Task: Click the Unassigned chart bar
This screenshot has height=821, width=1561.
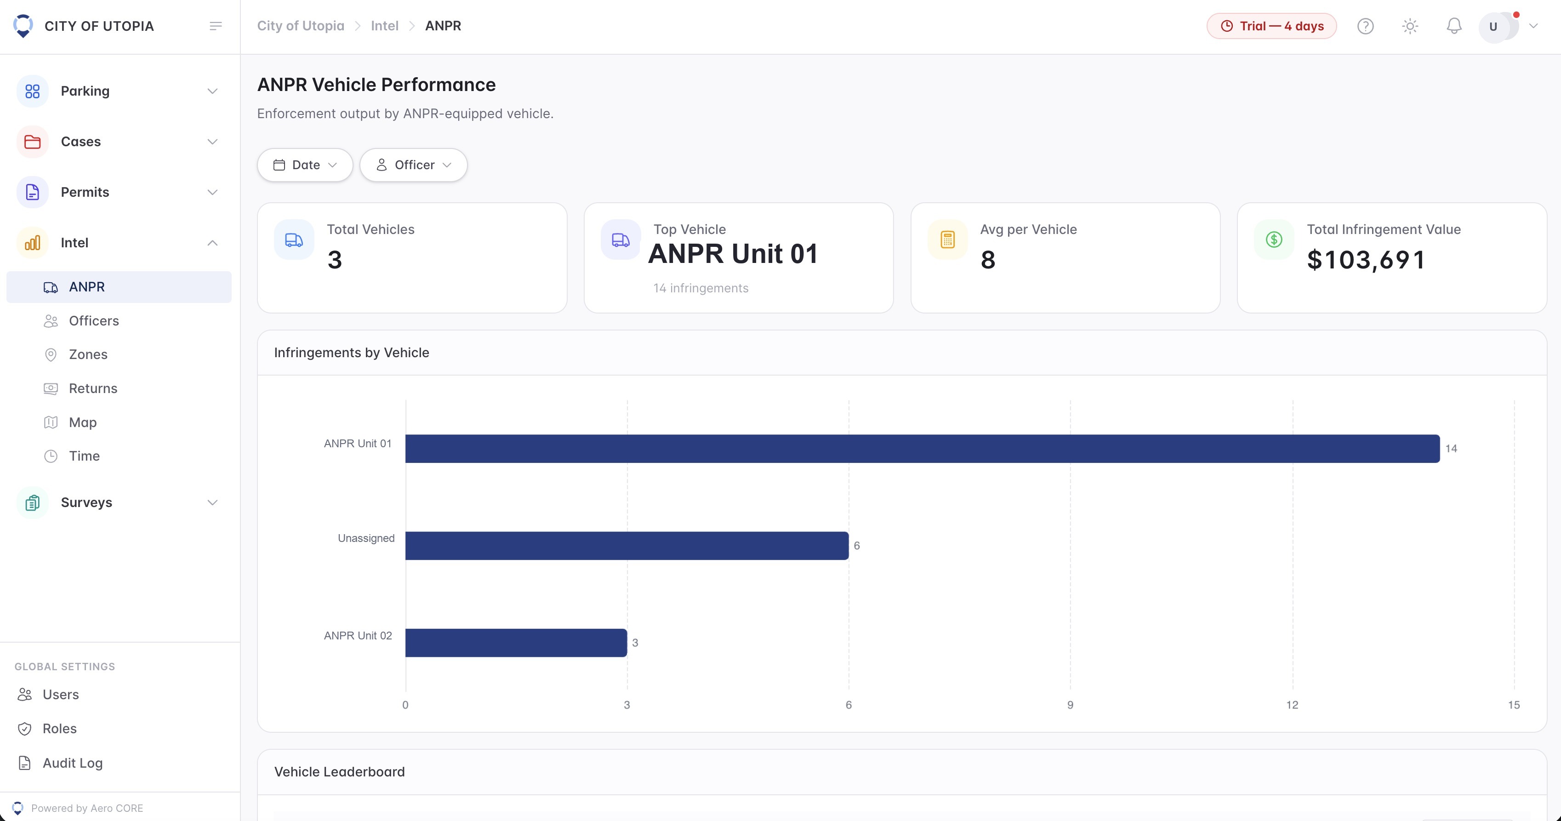Action: pos(627,546)
